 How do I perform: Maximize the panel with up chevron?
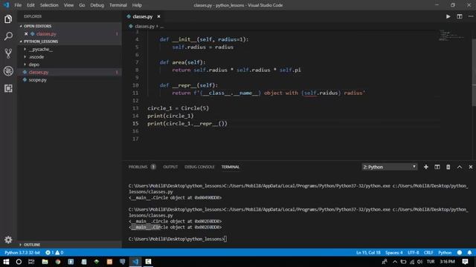point(460,167)
